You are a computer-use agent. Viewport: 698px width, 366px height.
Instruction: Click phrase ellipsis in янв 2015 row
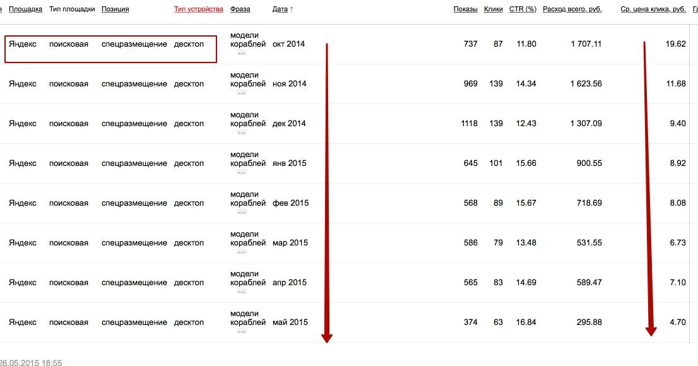(x=241, y=172)
